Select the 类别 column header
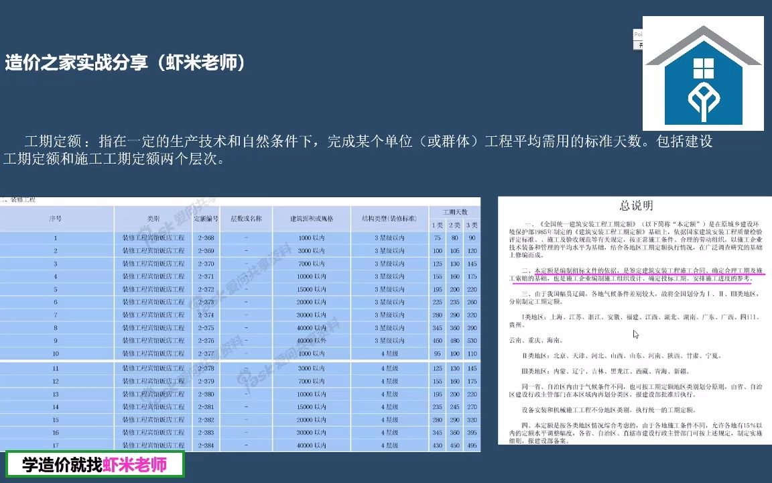 click(x=153, y=219)
